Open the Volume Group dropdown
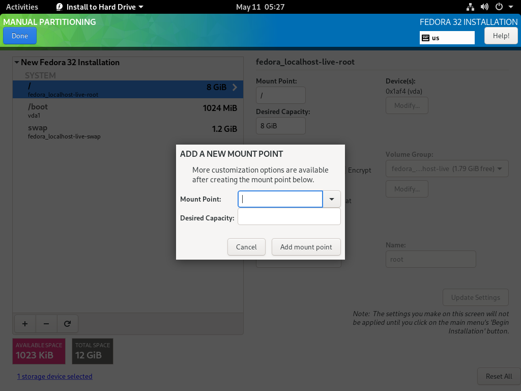This screenshot has width=521, height=391. [447, 169]
